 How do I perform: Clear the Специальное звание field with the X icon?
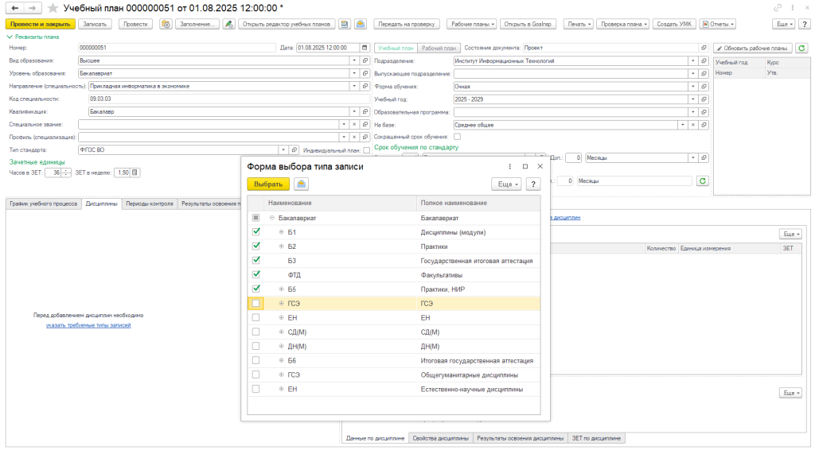click(x=354, y=125)
